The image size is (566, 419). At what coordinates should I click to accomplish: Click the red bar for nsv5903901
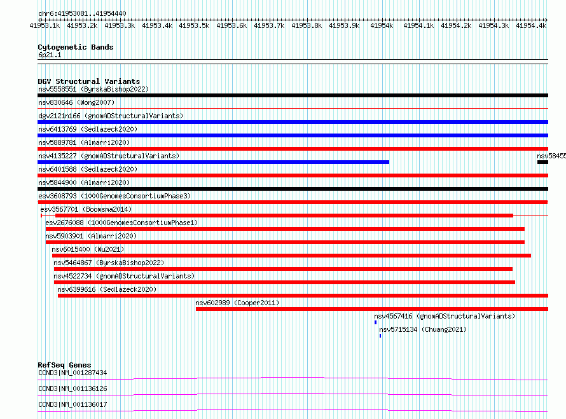coord(285,242)
